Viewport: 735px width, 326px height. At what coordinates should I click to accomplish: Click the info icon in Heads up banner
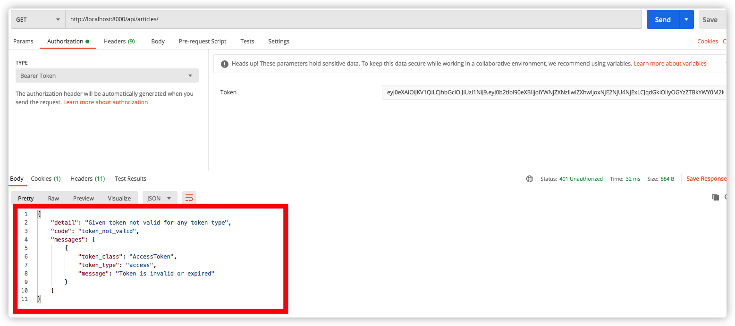225,64
